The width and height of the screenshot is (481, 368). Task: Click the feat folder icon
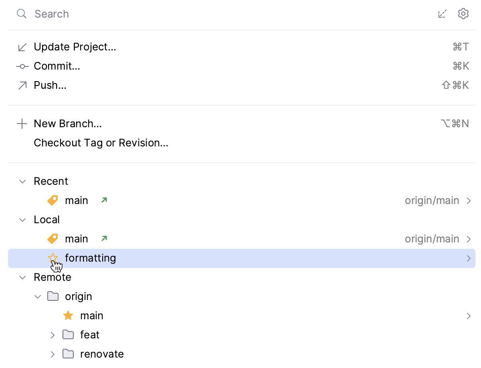pos(68,335)
